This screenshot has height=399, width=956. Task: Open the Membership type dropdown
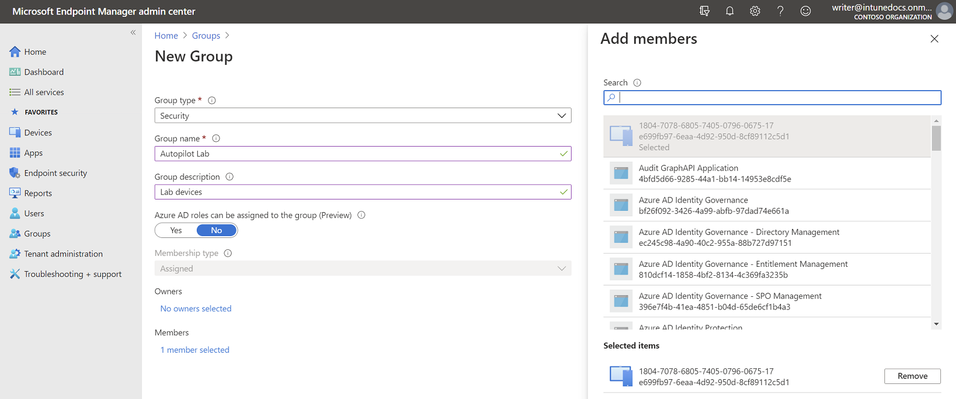(362, 269)
